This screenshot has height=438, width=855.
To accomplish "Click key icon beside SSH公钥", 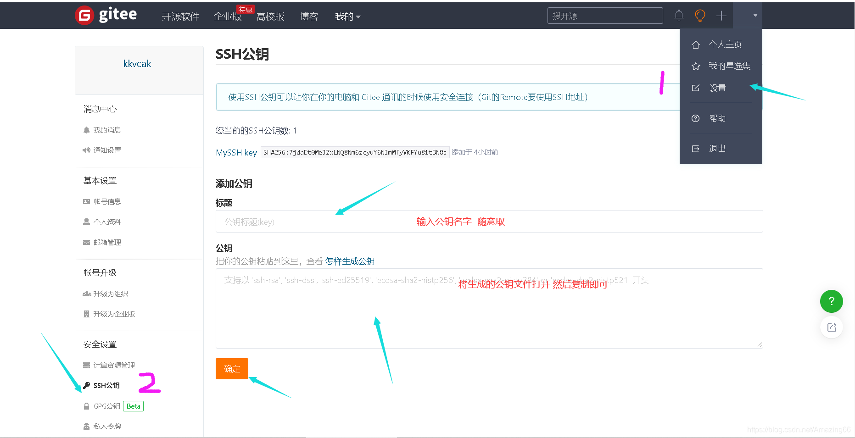I will [x=86, y=386].
